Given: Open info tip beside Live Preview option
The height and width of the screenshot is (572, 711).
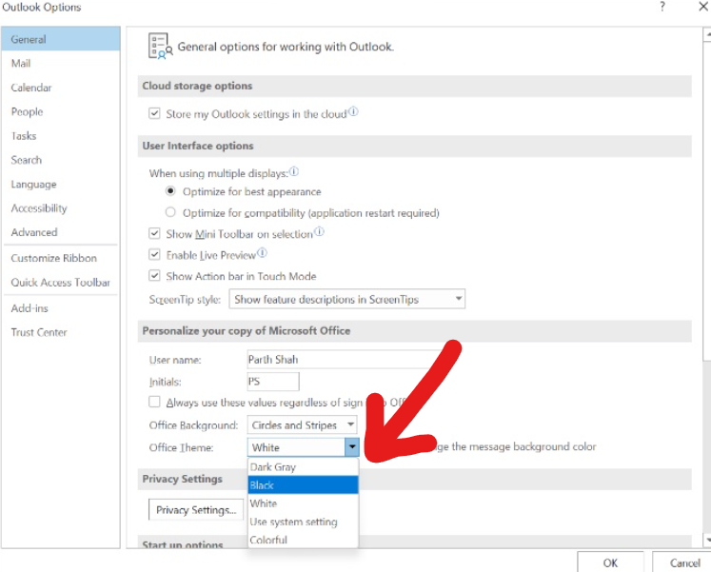Looking at the screenshot, I should click(x=262, y=252).
